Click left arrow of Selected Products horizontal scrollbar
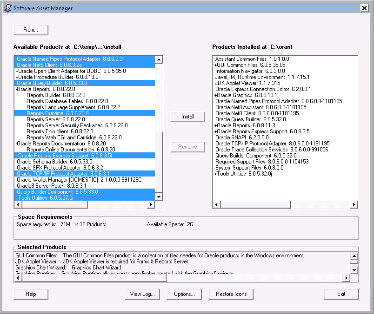Screen dimensions: 374x314 click(18, 278)
